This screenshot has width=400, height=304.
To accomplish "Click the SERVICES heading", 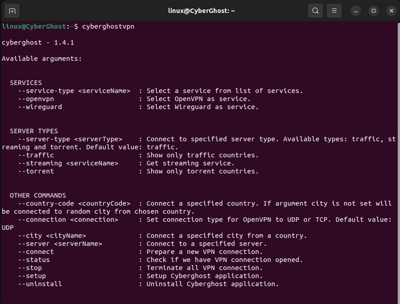I will (x=26, y=83).
